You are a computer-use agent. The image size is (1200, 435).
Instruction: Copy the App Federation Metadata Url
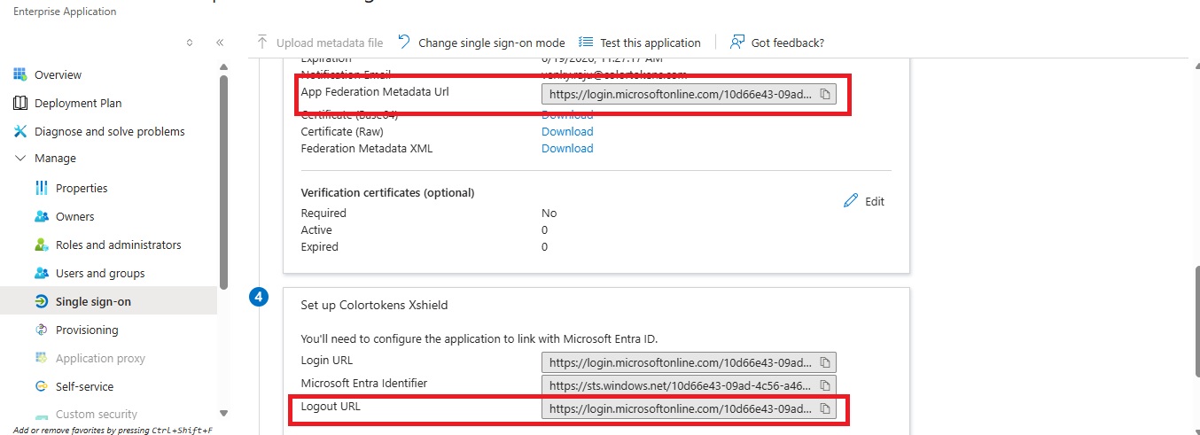click(824, 94)
